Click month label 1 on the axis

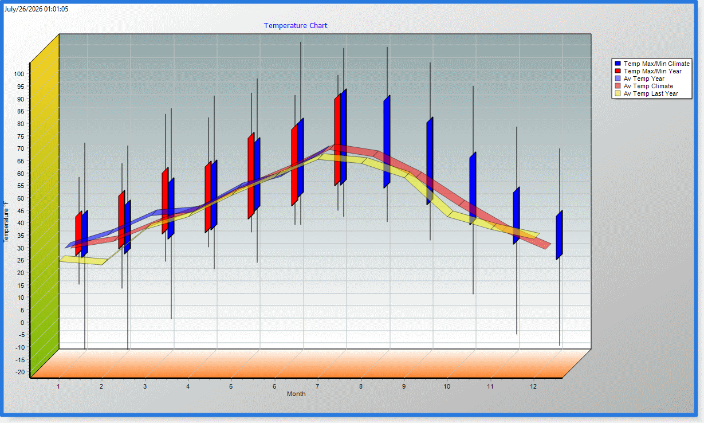coord(58,386)
